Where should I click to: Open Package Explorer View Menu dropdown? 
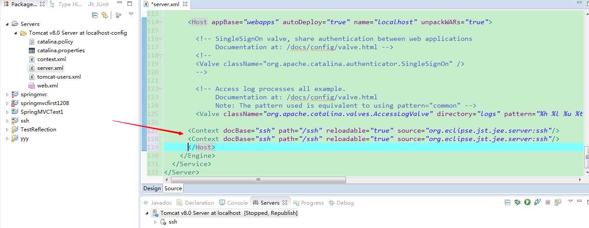[x=131, y=14]
